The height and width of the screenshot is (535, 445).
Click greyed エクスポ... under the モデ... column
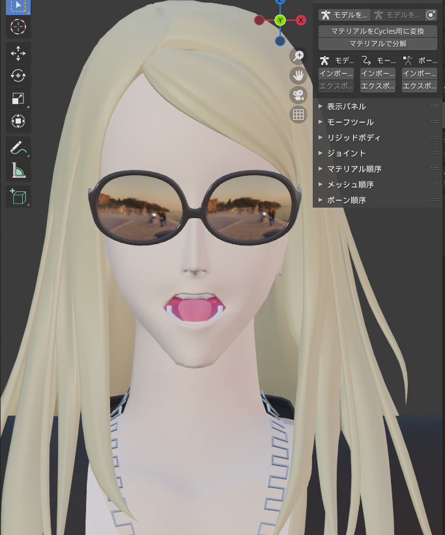[x=336, y=86]
